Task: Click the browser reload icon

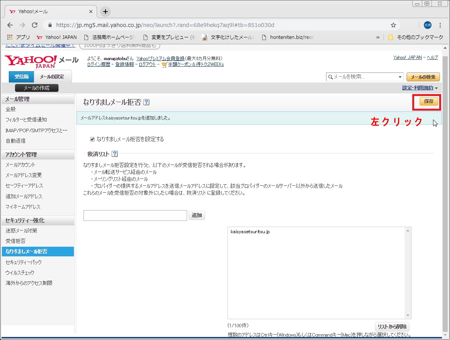Action: tap(35, 25)
